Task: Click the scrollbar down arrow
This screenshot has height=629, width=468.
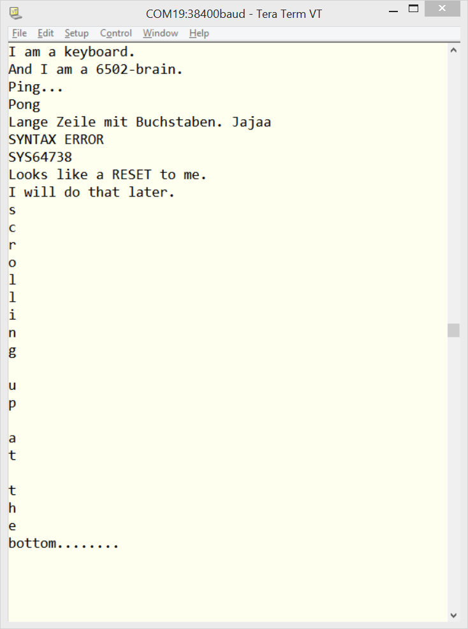Action: [x=453, y=616]
